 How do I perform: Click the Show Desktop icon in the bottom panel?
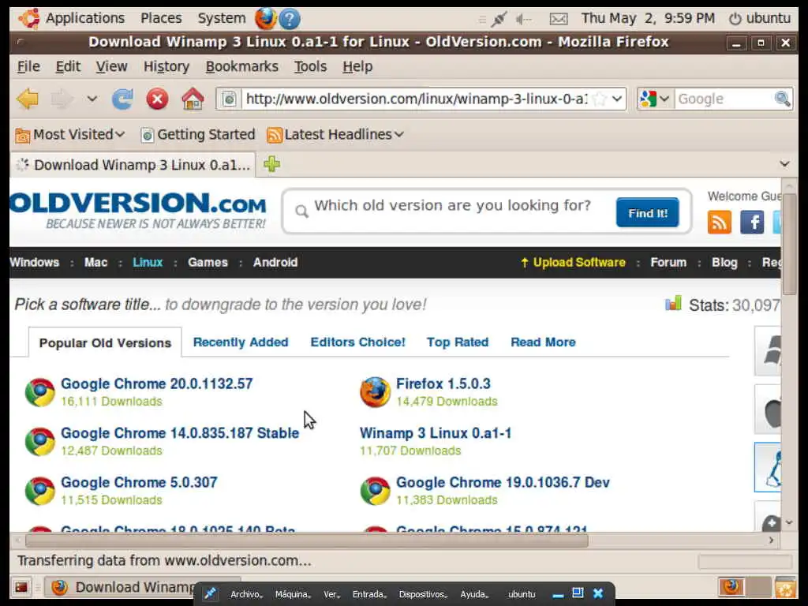point(21,587)
